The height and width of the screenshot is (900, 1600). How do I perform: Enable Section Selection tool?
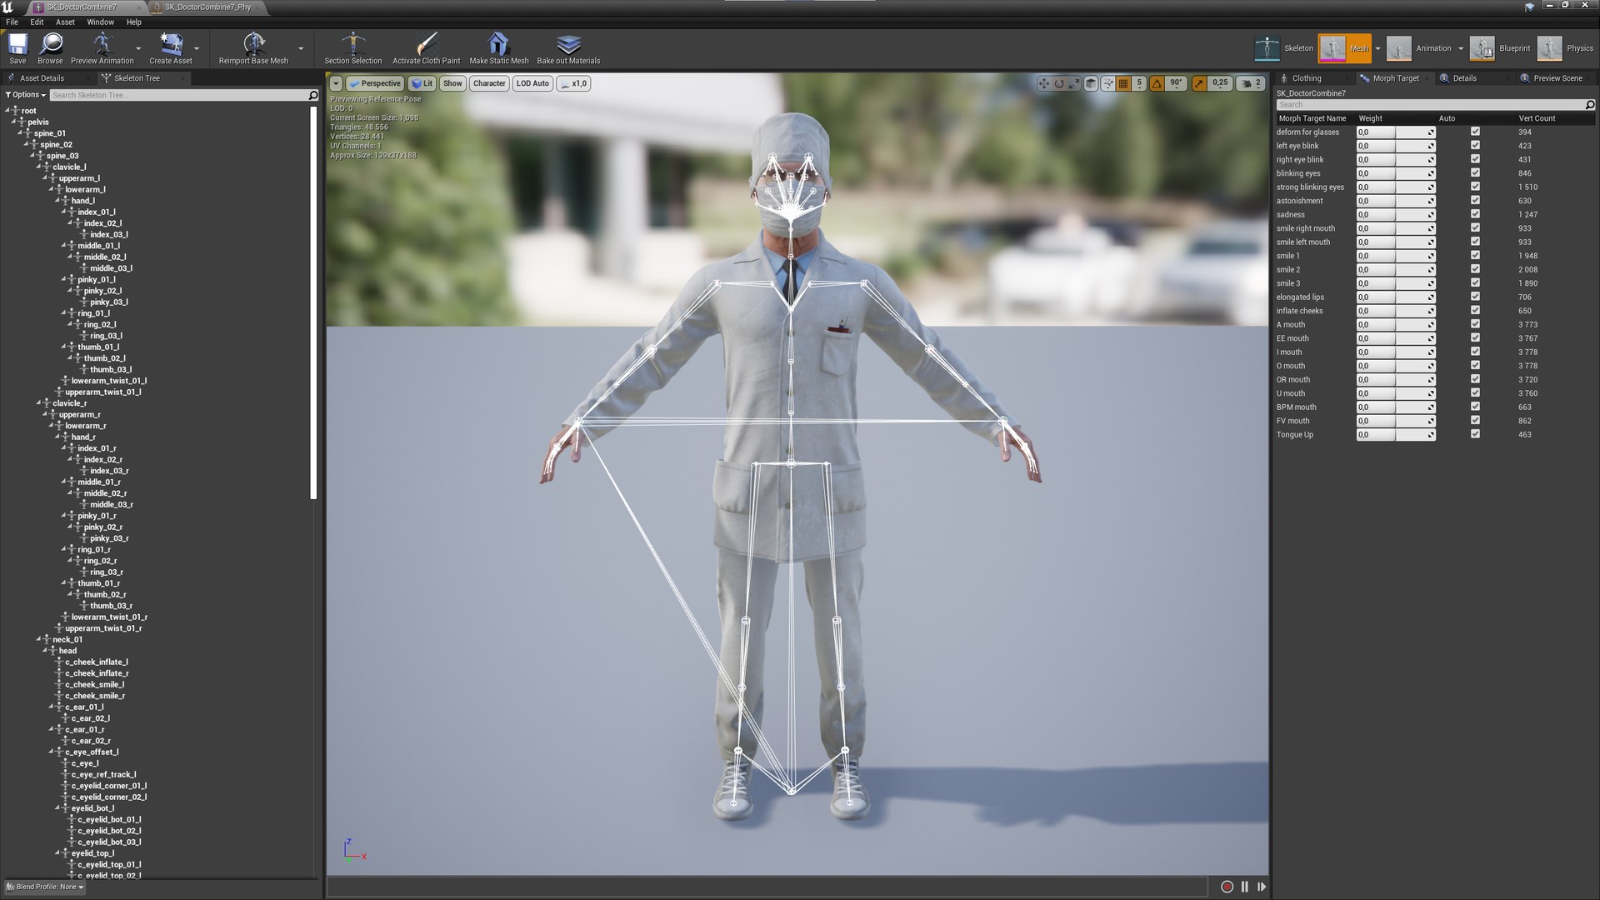353,48
